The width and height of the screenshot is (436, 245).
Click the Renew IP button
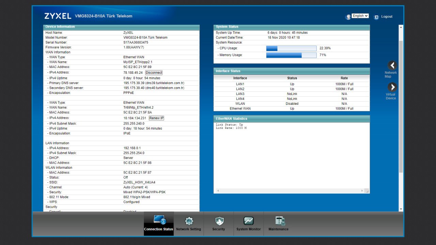(x=157, y=118)
